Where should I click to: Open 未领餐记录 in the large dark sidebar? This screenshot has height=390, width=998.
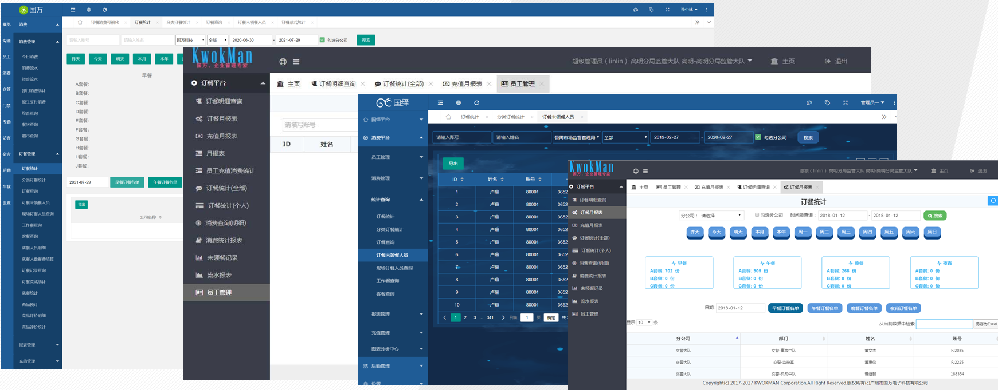coord(222,258)
